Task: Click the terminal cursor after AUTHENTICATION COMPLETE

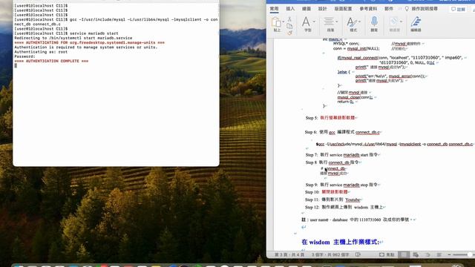Action: pos(16,66)
